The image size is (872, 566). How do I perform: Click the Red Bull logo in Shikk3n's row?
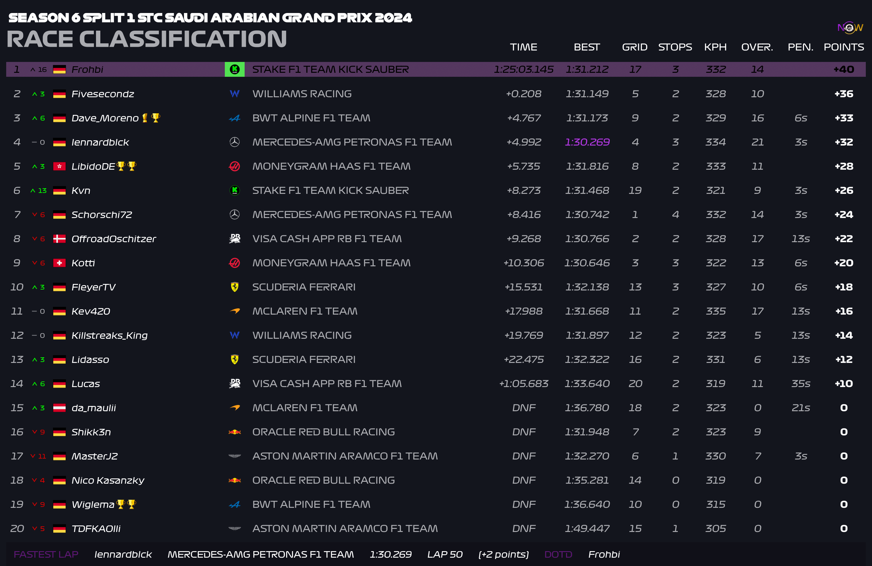tap(234, 432)
